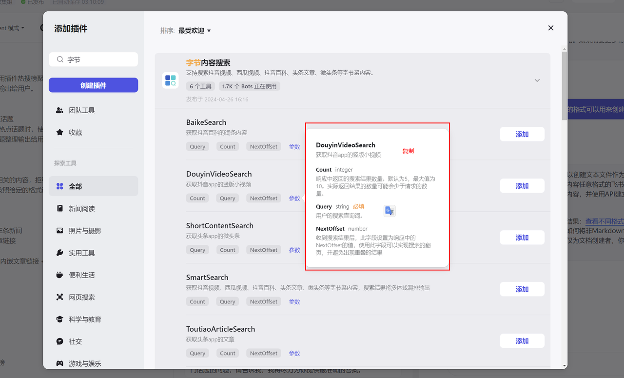
Task: Click the 科学与教育 graduation cap icon
Action: point(60,319)
